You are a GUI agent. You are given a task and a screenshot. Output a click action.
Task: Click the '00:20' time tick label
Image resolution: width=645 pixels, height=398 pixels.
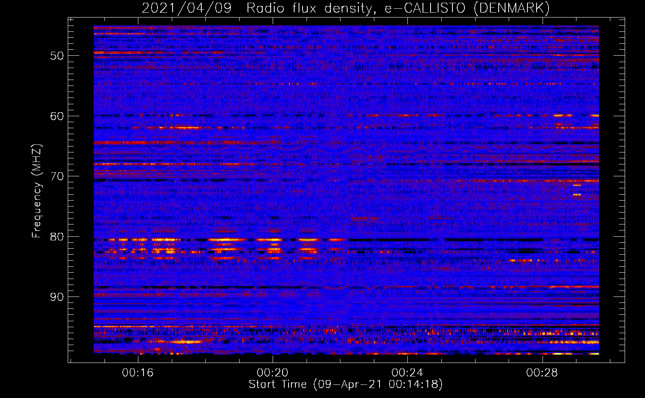coord(273,373)
